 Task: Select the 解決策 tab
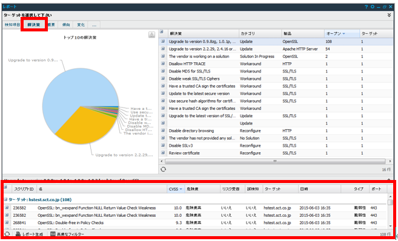[x=34, y=25]
